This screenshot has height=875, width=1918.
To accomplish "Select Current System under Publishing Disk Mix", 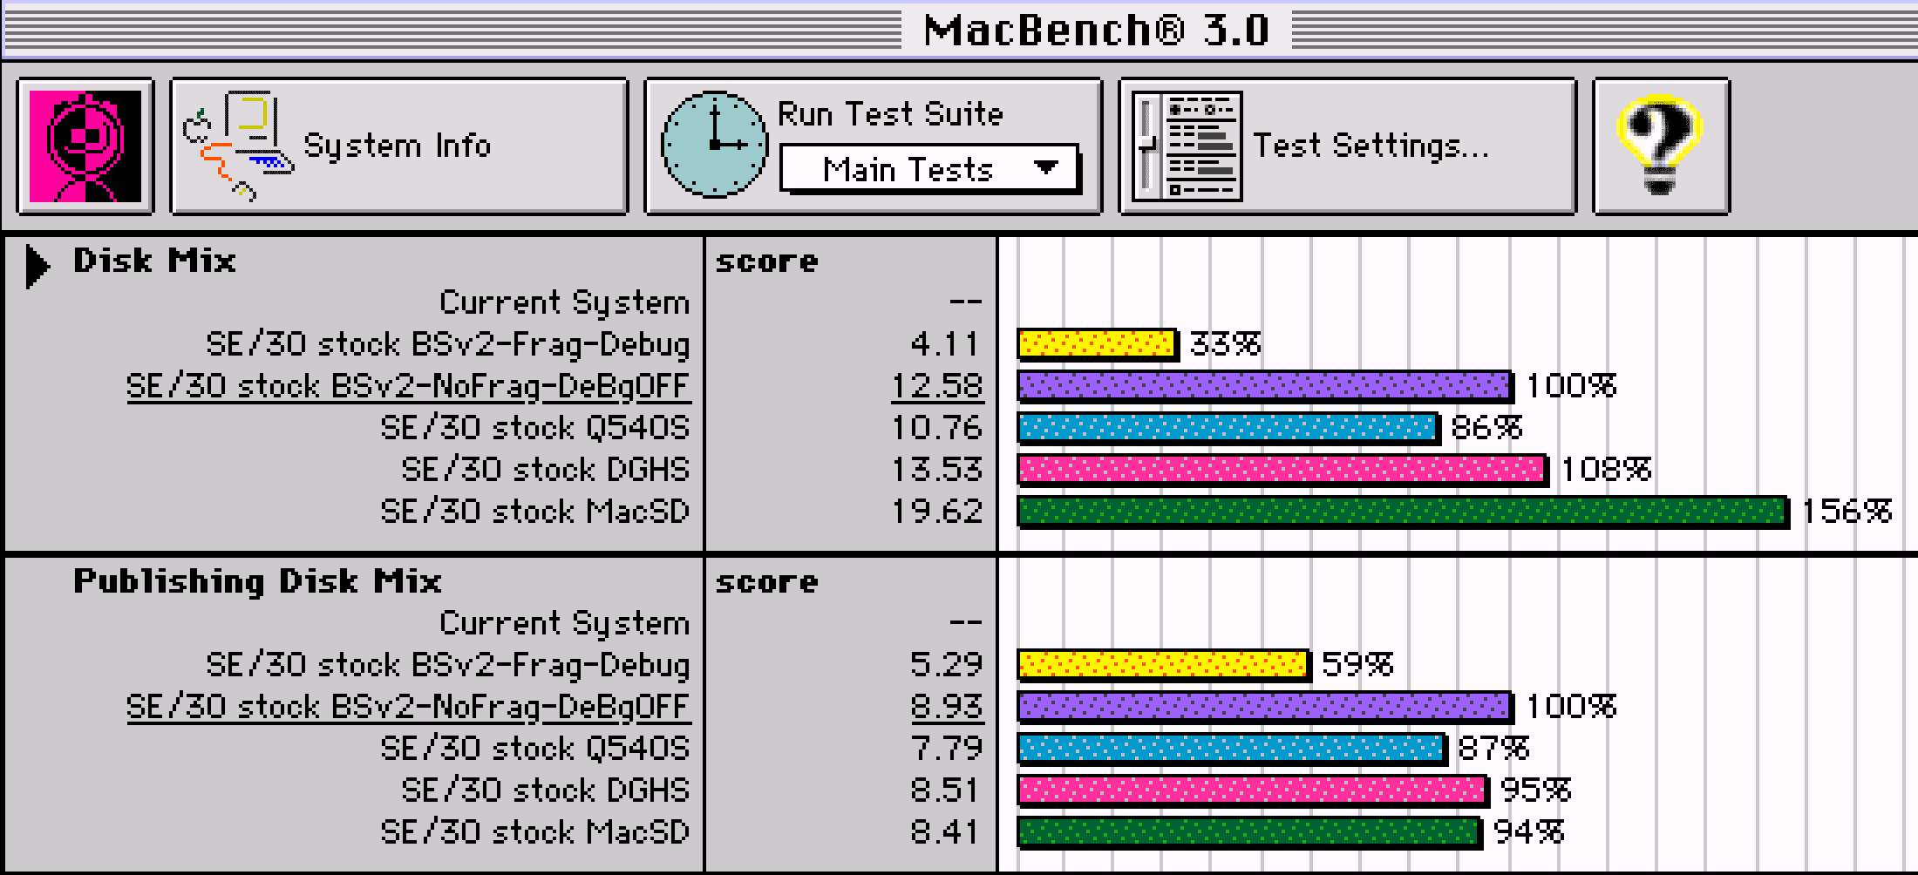I will coord(564,623).
